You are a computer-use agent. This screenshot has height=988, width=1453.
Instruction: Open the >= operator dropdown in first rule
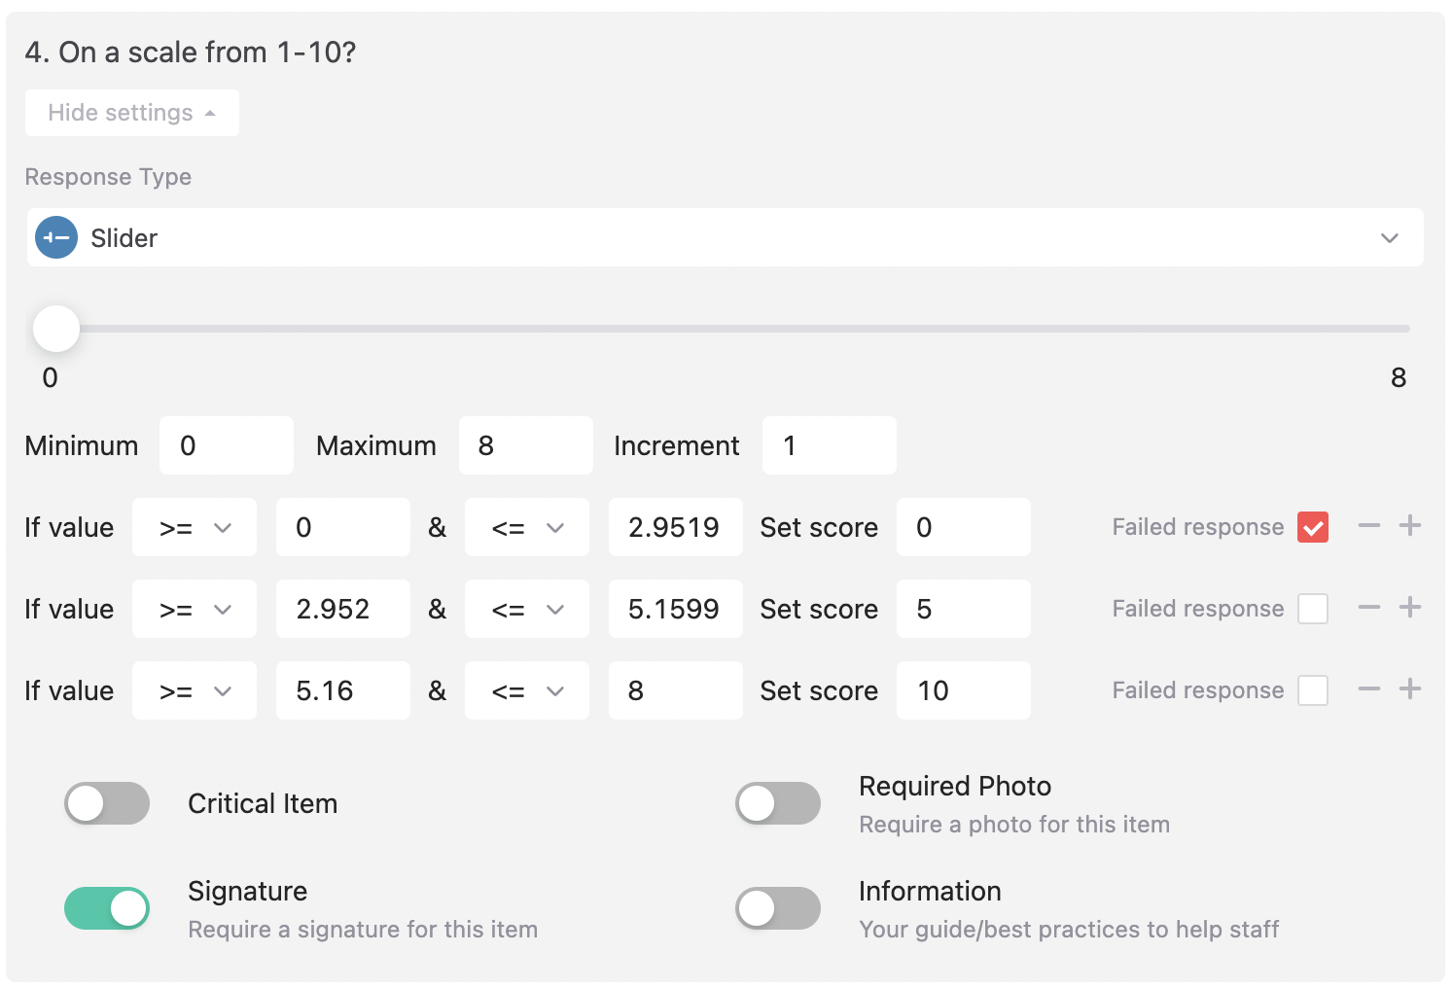[195, 527]
